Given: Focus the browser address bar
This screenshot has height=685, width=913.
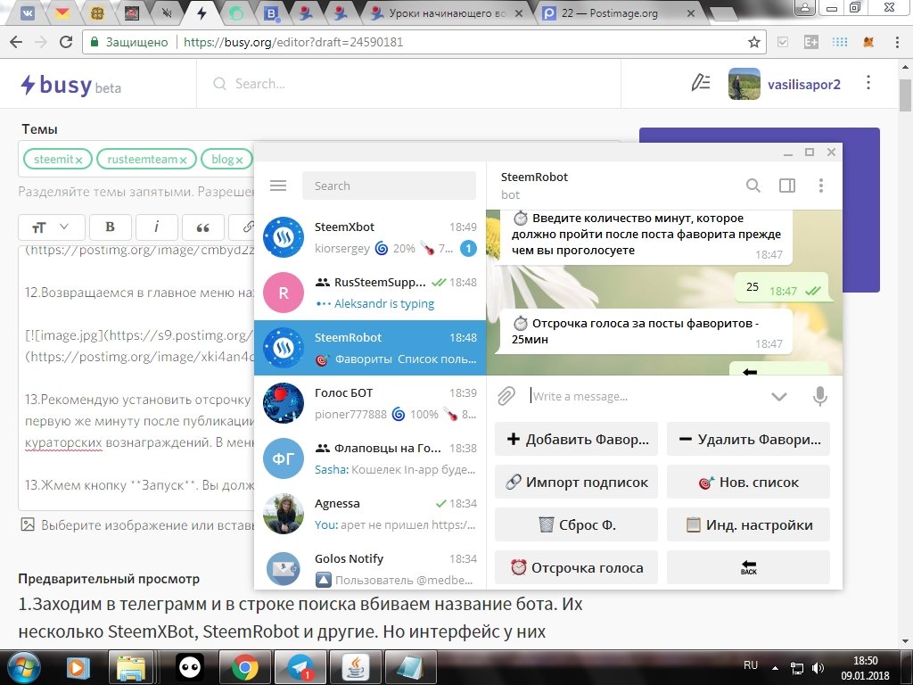Looking at the screenshot, I should point(425,42).
